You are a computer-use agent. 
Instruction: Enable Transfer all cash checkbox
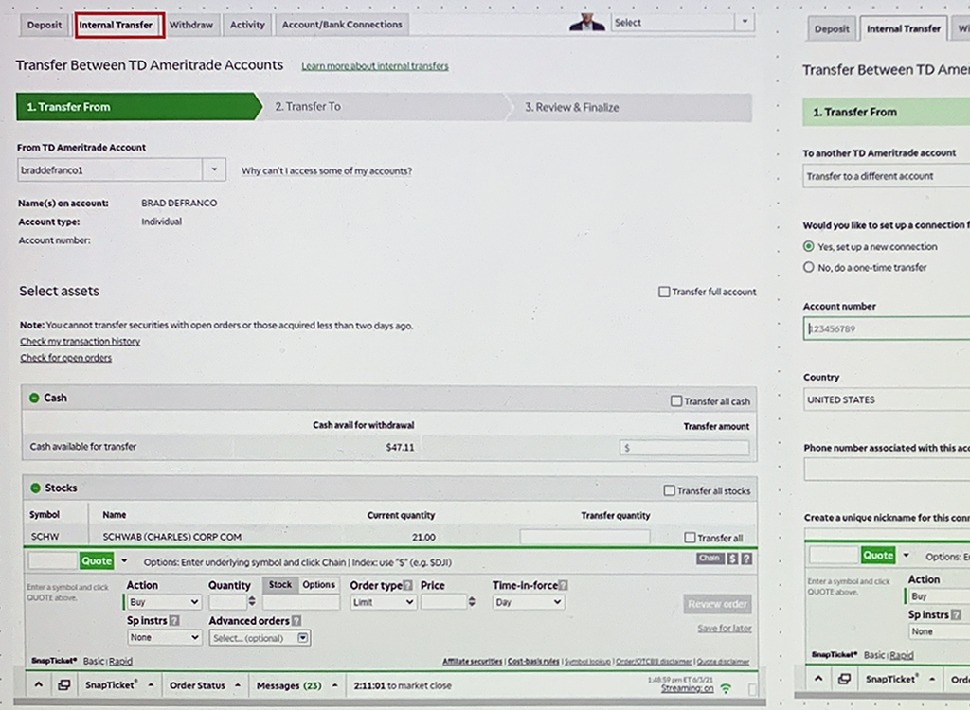coord(675,401)
